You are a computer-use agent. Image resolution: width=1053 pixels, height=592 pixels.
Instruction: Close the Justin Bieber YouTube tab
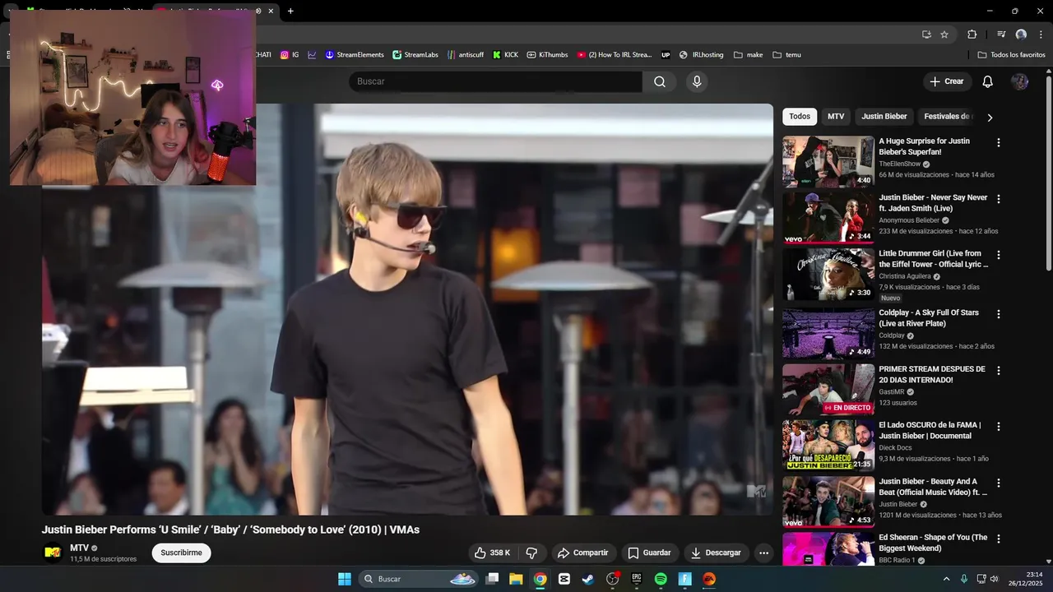tap(271, 11)
